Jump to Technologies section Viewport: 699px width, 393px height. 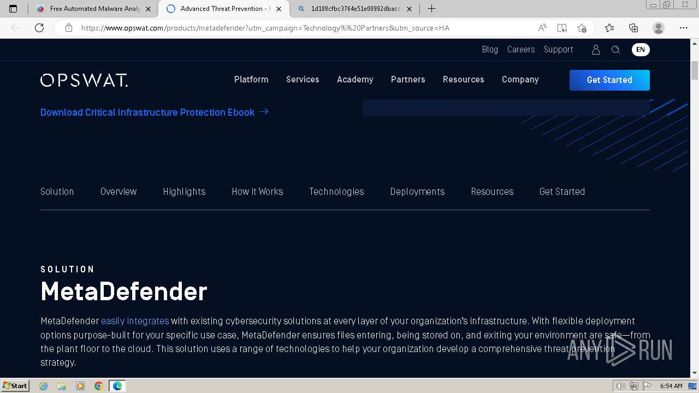coord(336,192)
